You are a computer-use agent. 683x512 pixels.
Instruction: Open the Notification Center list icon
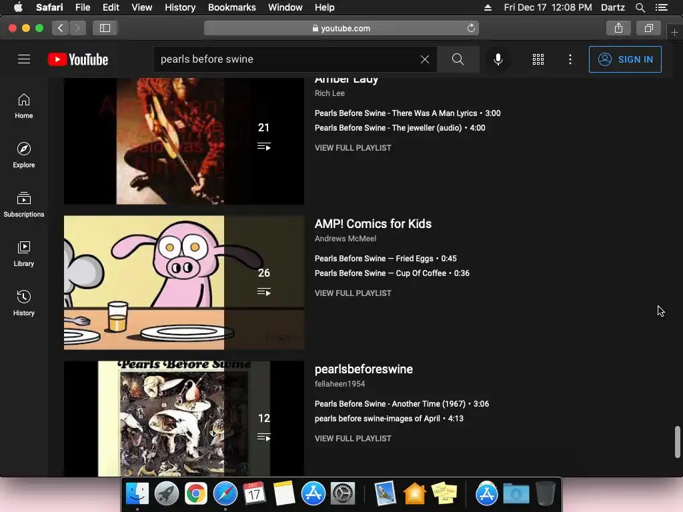pos(662,7)
